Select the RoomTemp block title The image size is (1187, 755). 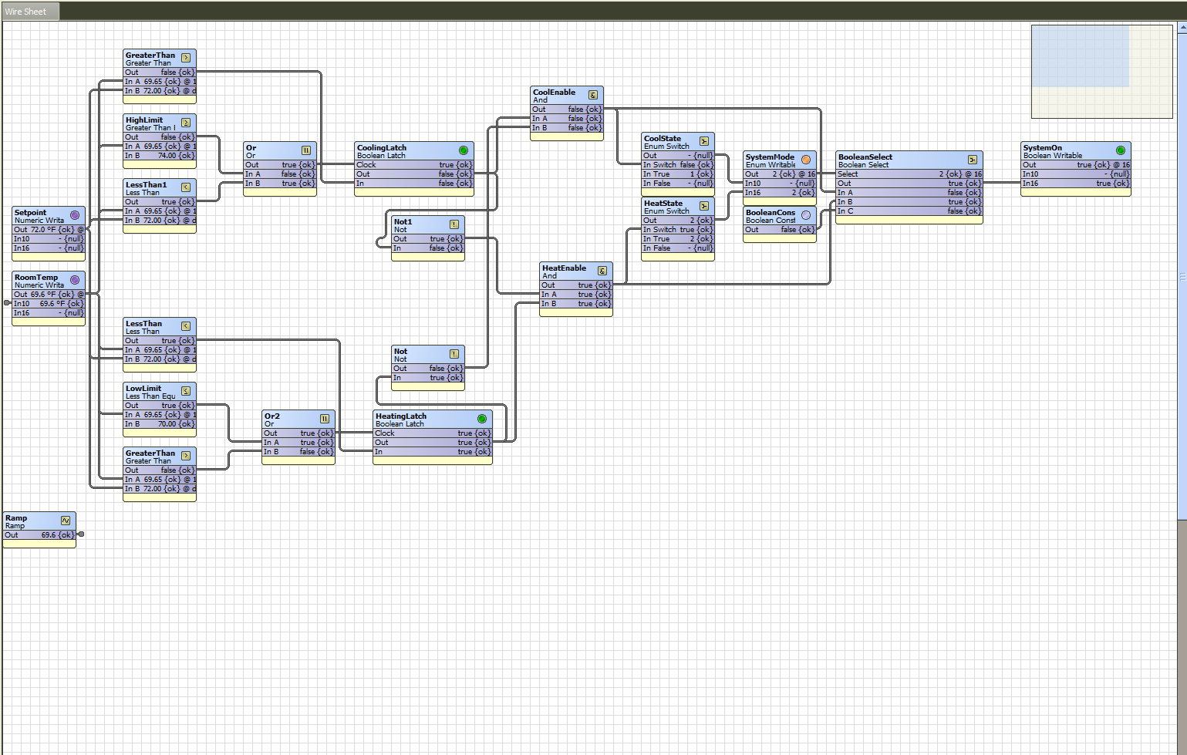[x=36, y=278]
